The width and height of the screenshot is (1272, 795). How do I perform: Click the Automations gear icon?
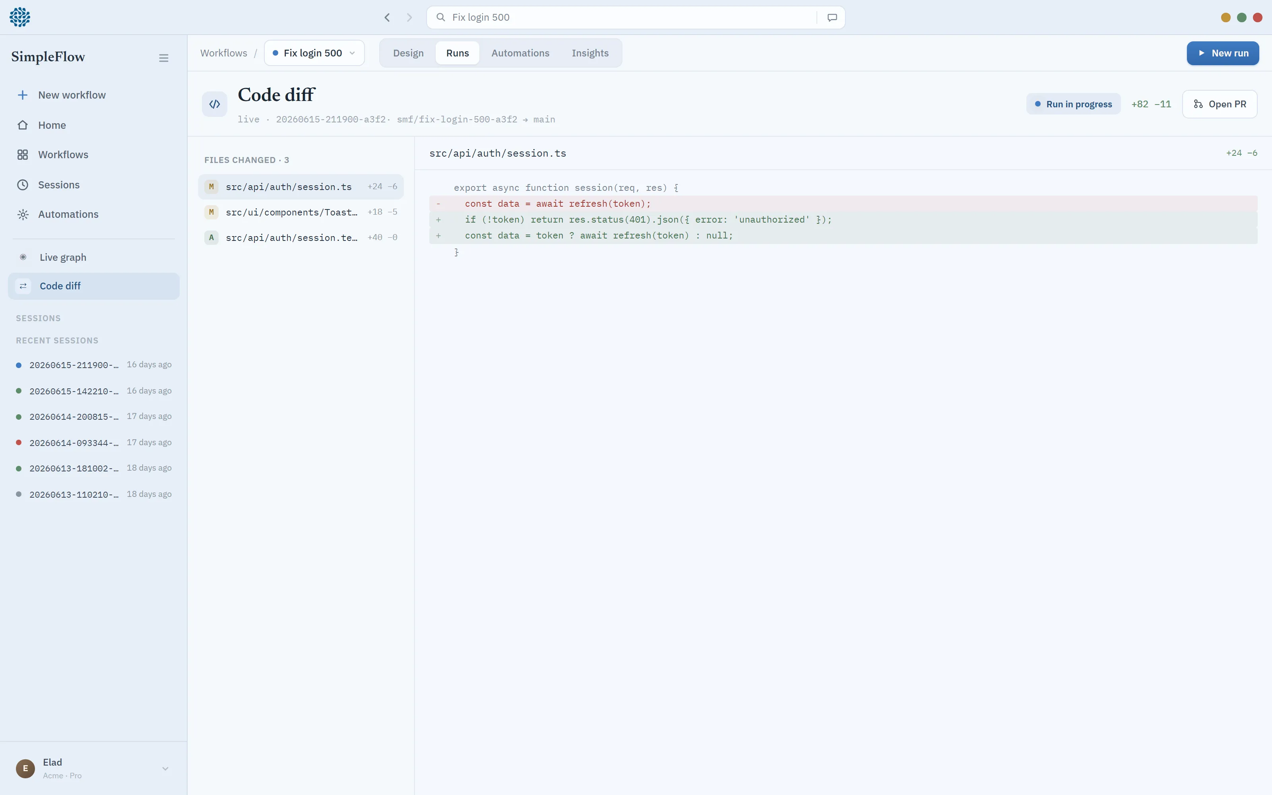pyautogui.click(x=23, y=215)
